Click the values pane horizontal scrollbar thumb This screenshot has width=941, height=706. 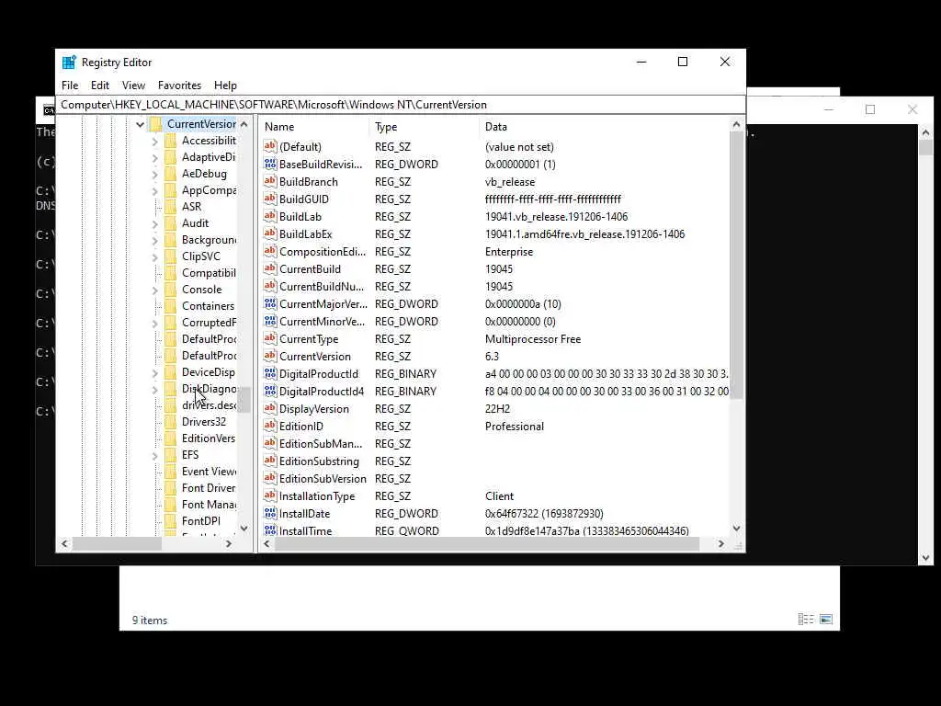(487, 544)
